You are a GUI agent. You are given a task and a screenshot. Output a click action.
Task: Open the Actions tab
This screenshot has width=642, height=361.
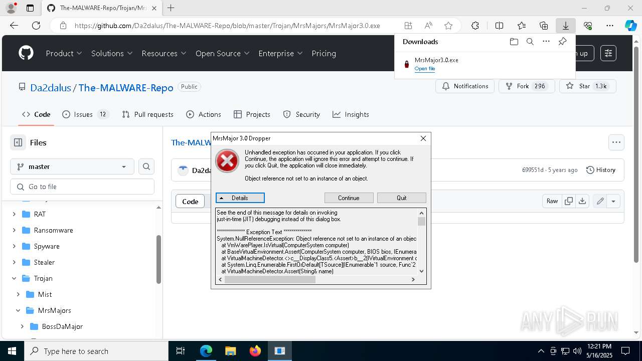203,114
